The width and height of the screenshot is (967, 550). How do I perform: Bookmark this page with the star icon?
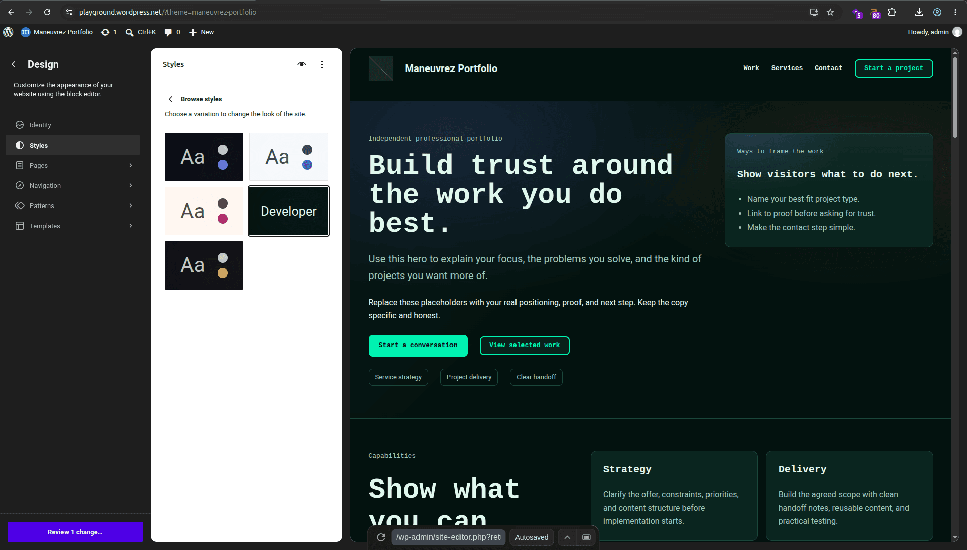pyautogui.click(x=830, y=12)
